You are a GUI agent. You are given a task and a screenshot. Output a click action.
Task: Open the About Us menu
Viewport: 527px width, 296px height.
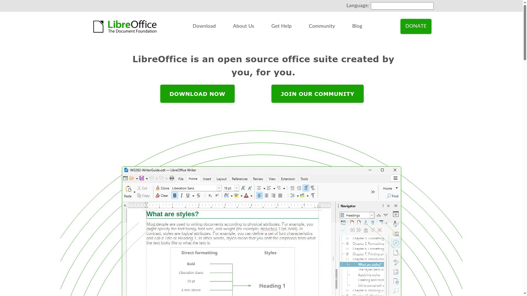click(x=243, y=26)
